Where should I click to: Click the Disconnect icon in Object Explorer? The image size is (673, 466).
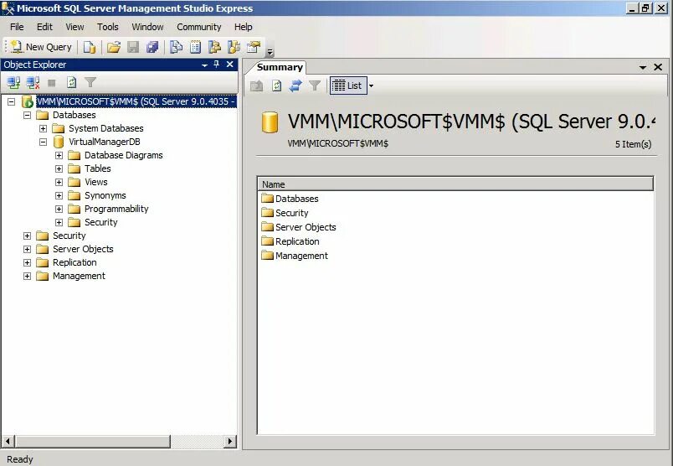pos(33,82)
